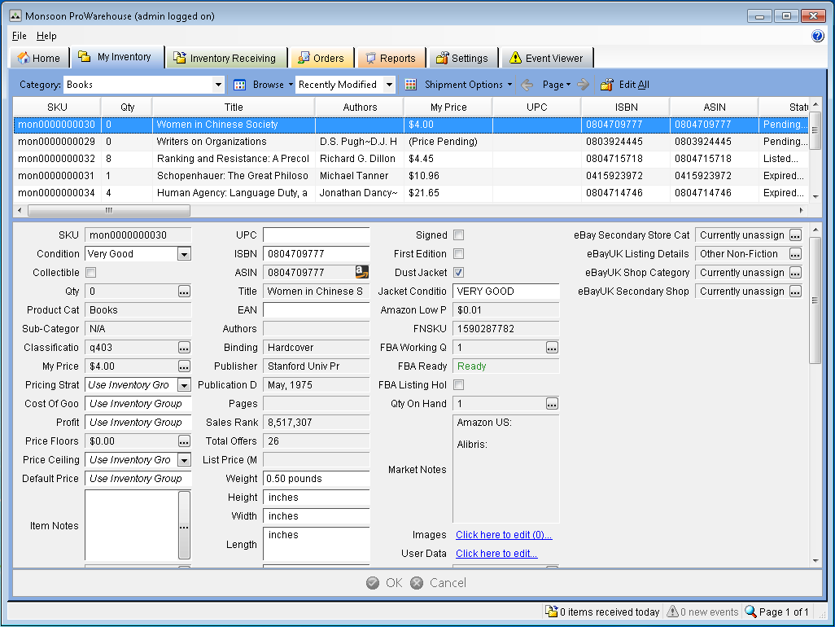Click the Browse grid icon in toolbar

(x=240, y=85)
